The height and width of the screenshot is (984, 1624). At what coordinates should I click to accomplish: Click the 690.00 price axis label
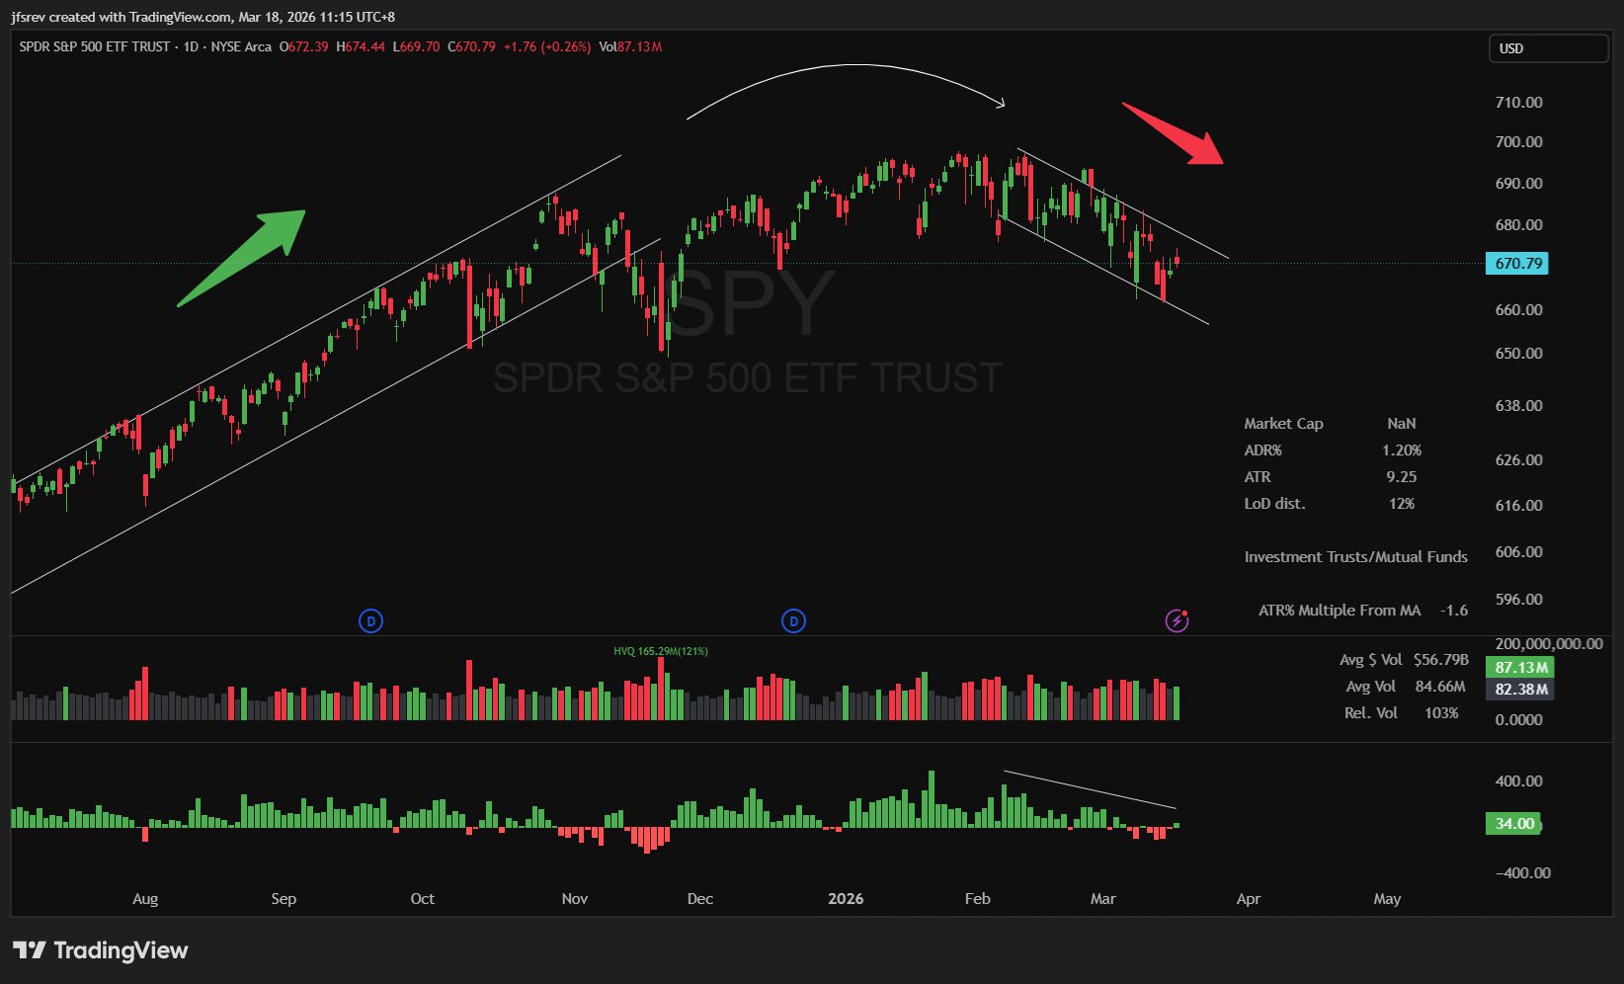(1519, 184)
